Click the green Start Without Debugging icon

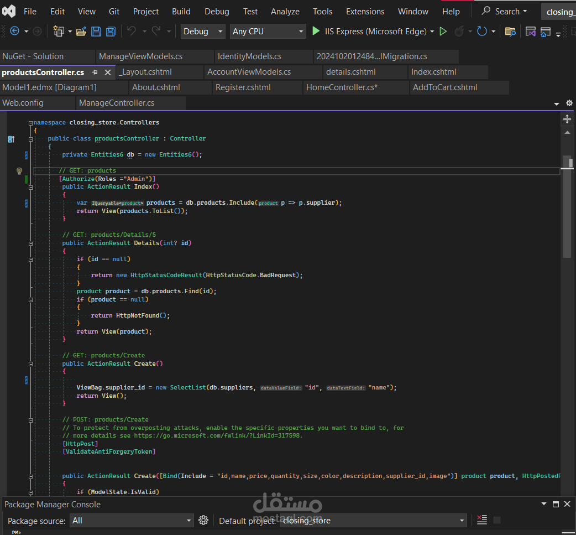[x=443, y=32]
